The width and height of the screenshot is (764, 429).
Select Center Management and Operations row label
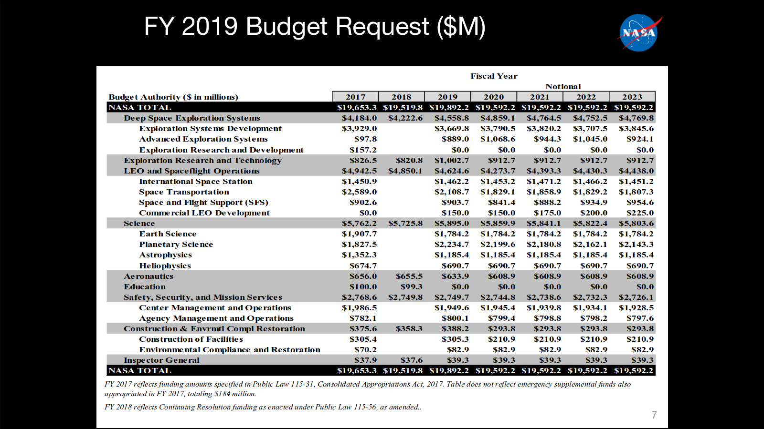tap(215, 307)
